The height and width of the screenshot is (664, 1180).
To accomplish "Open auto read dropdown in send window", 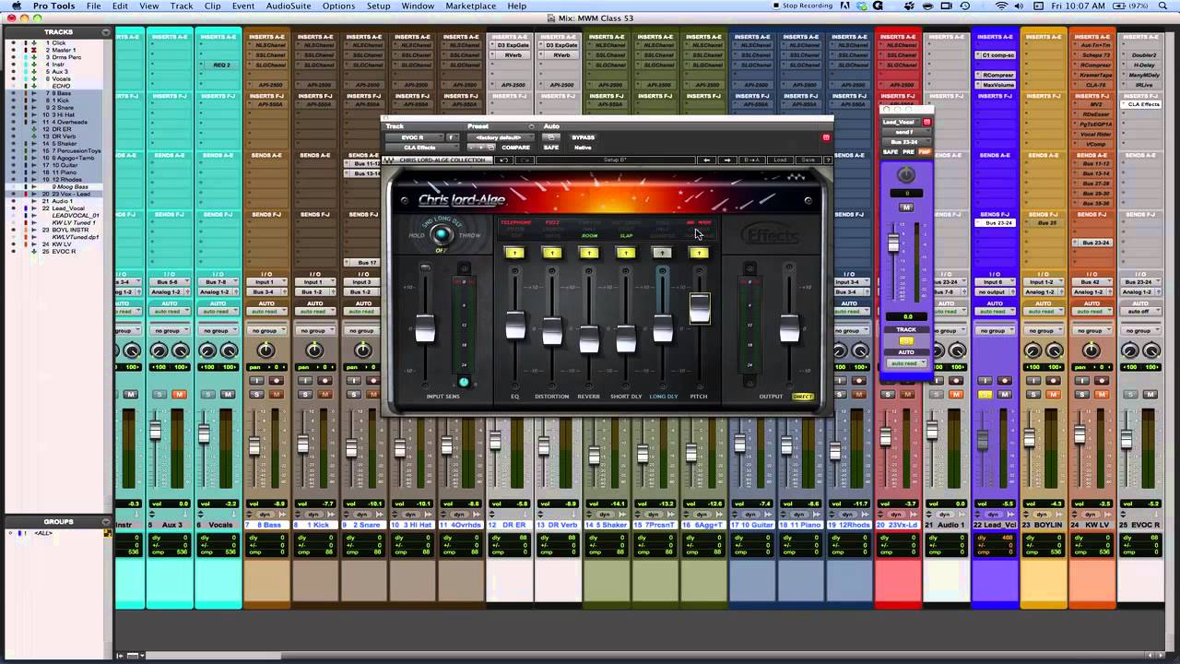I will pos(906,363).
